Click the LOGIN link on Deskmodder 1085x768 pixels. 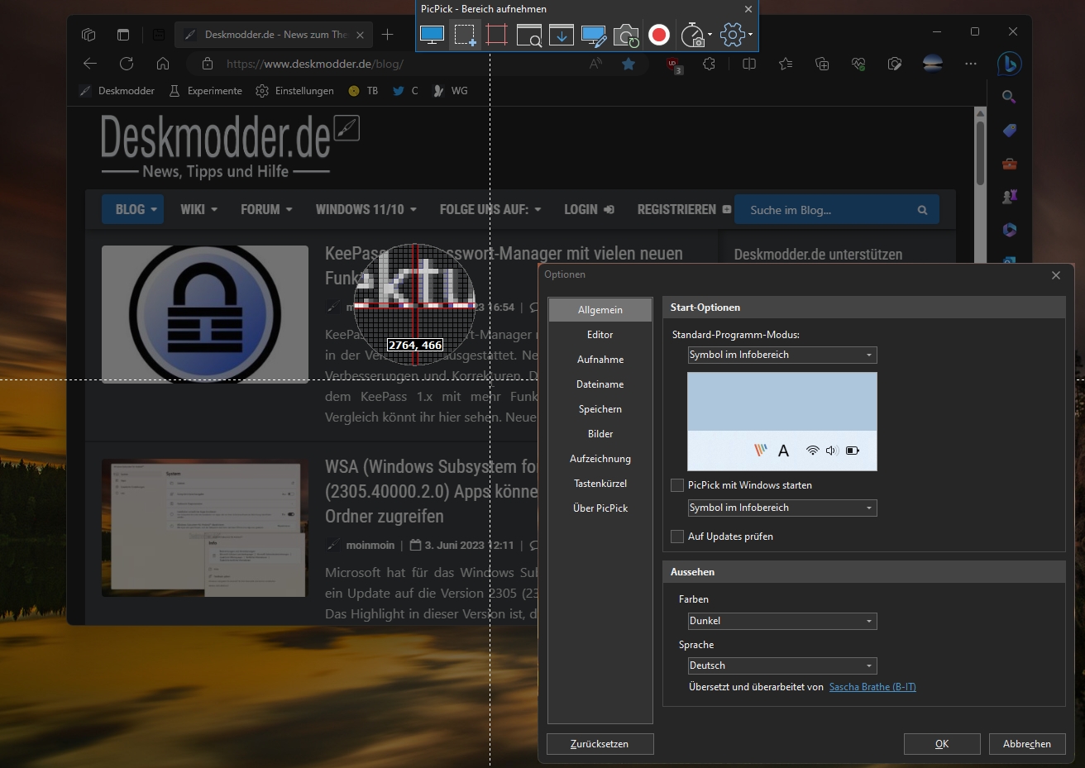[589, 209]
